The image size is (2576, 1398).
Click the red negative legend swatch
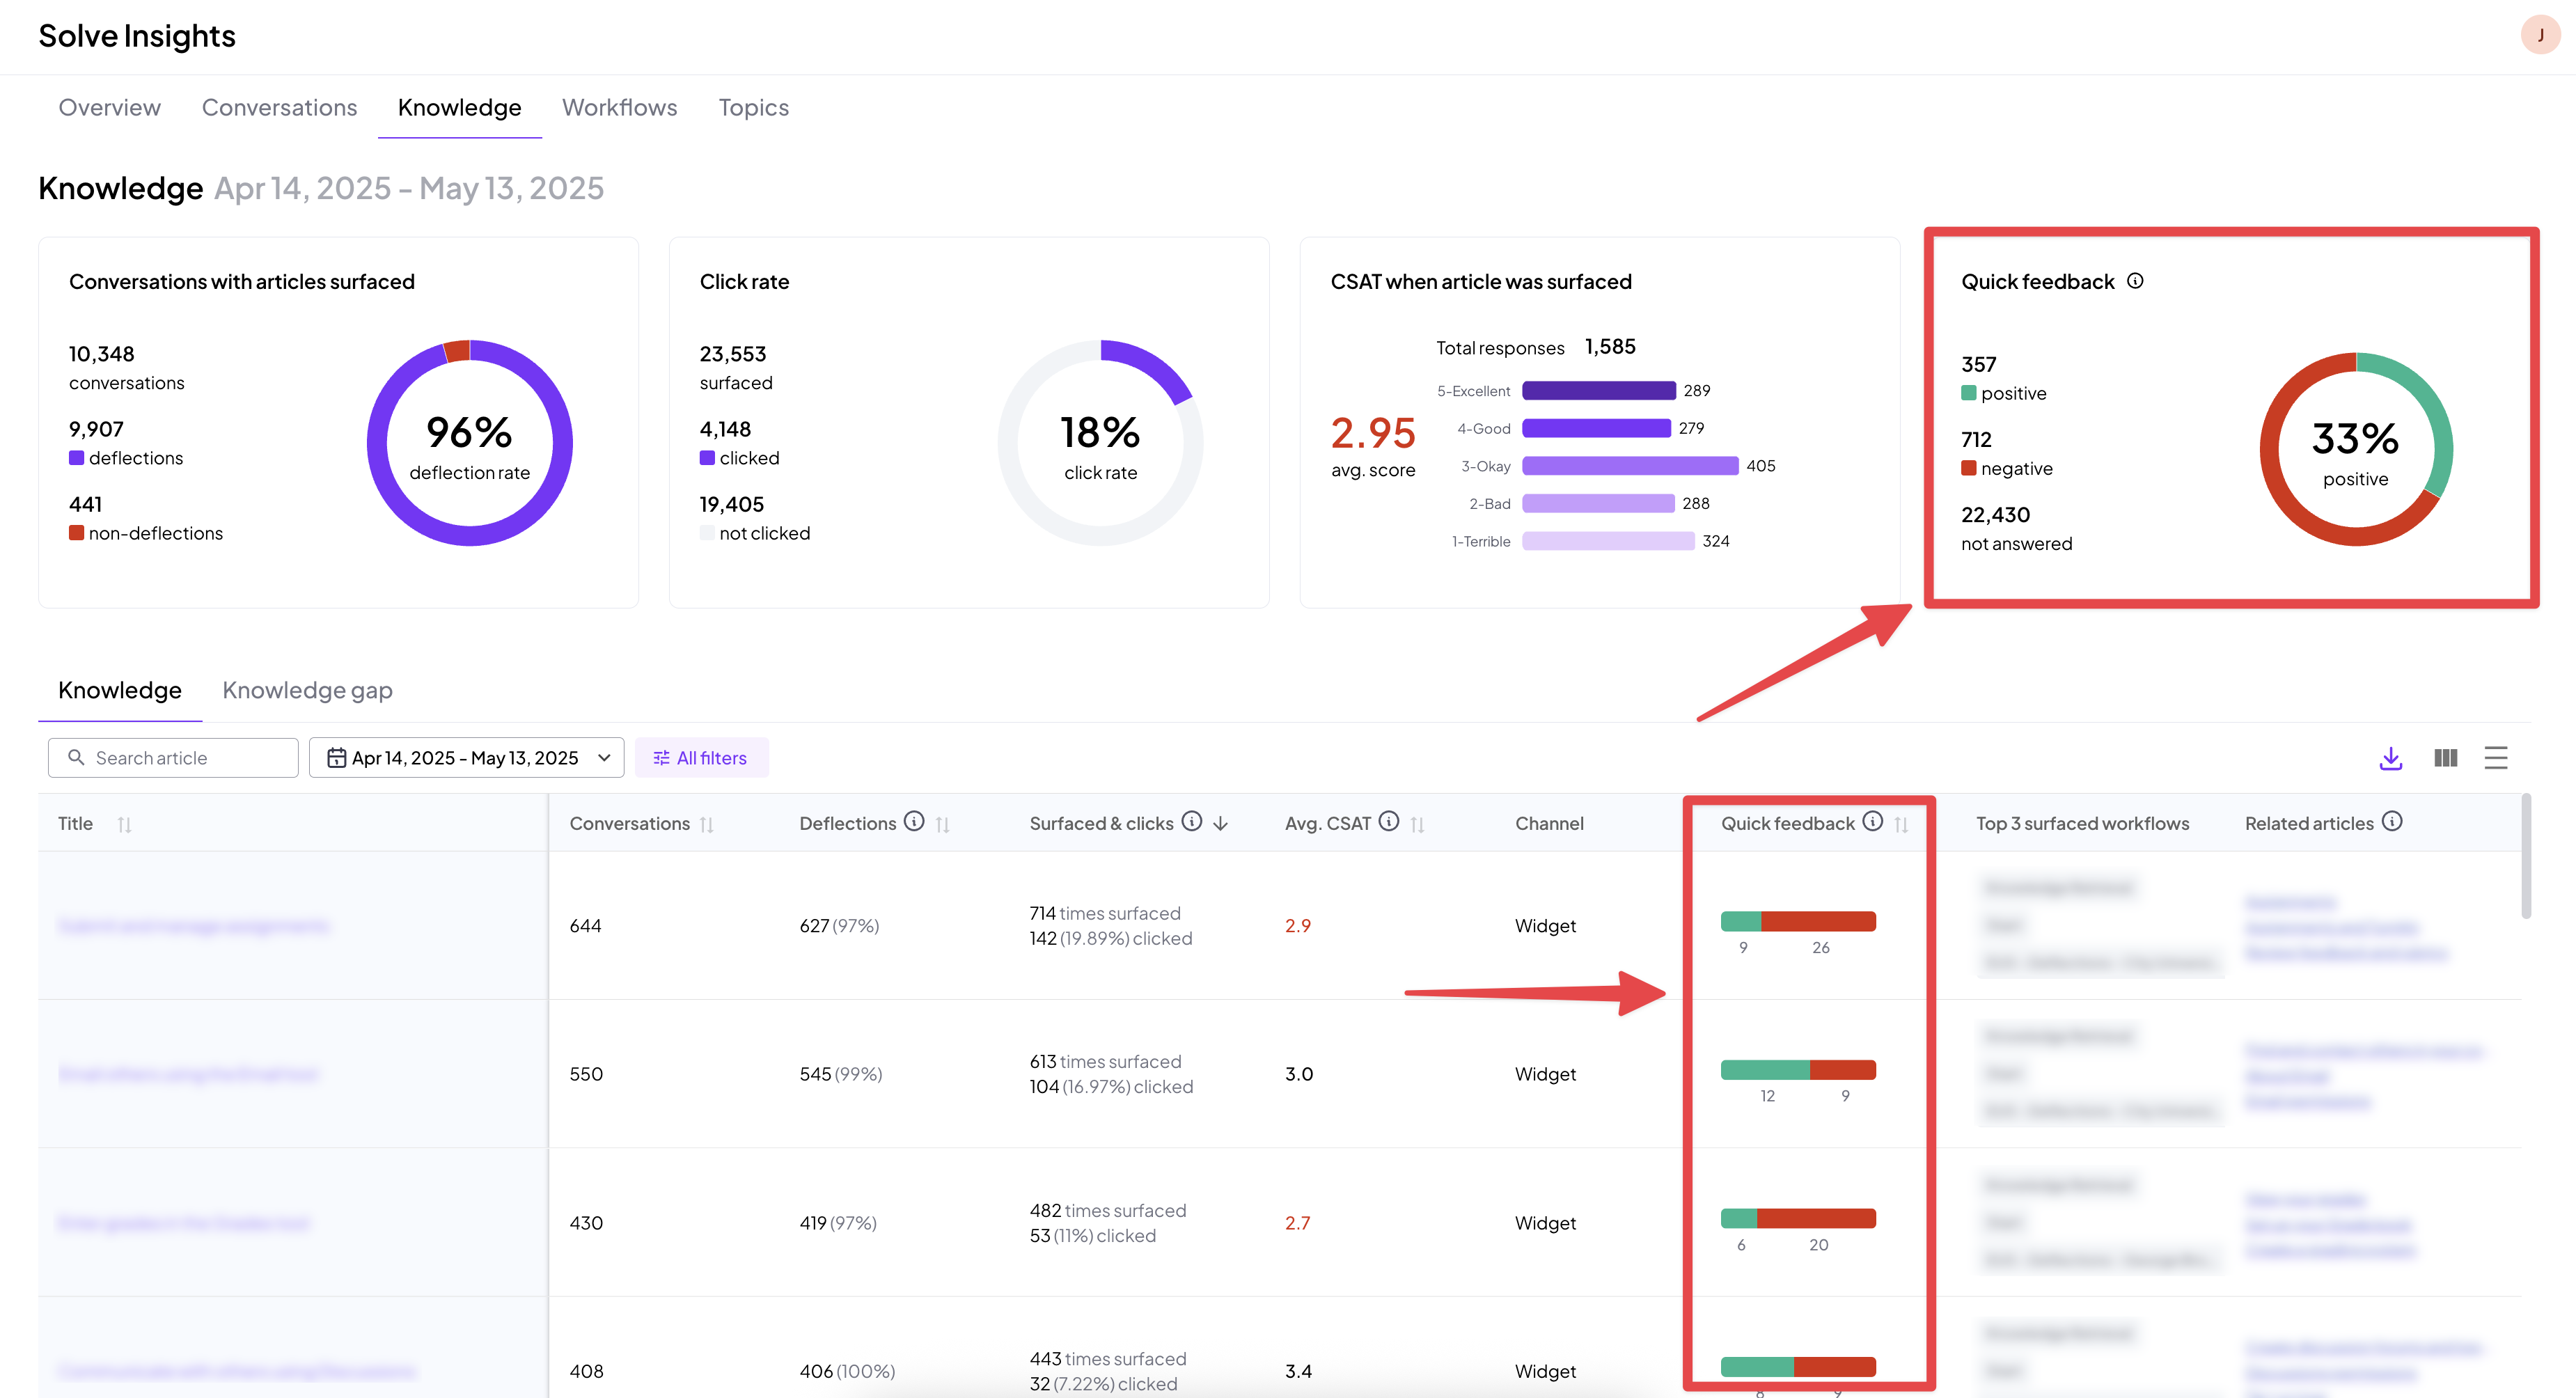coord(1968,468)
